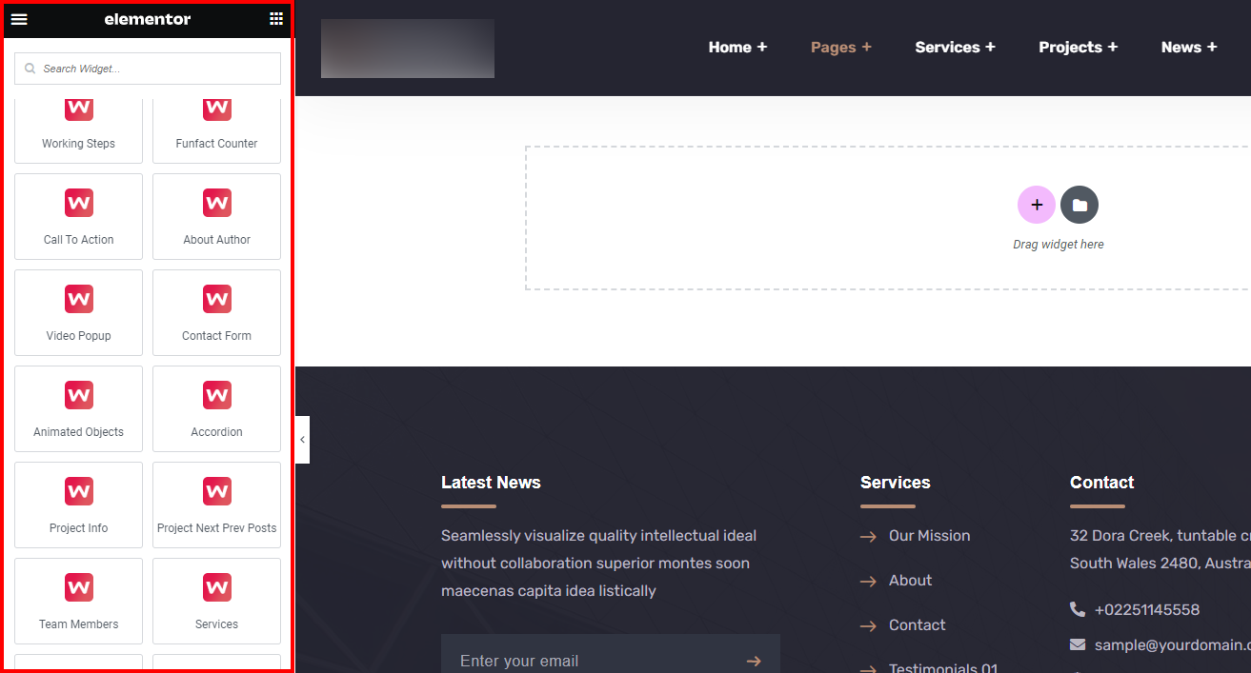The width and height of the screenshot is (1251, 673).
Task: Select the Contact Form widget
Action: [216, 313]
